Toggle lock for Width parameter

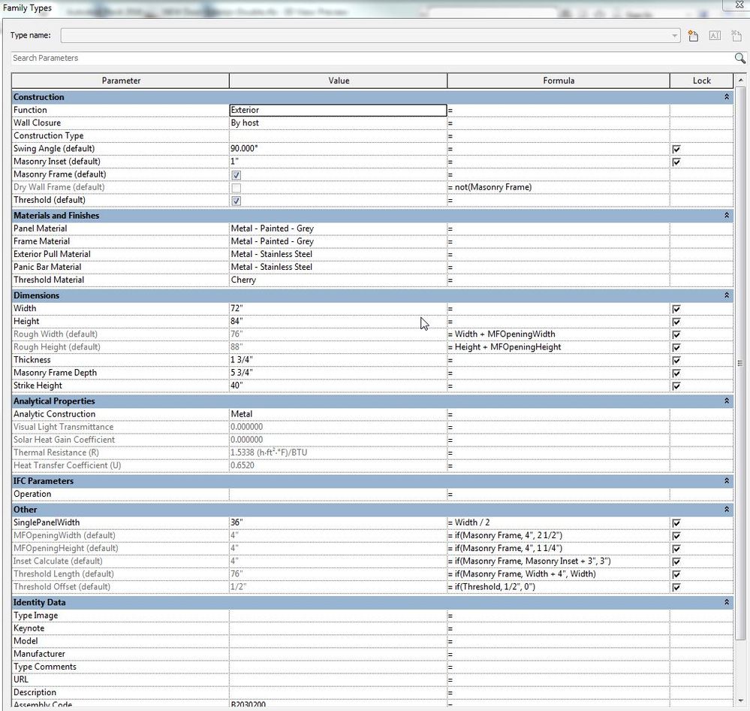[676, 309]
